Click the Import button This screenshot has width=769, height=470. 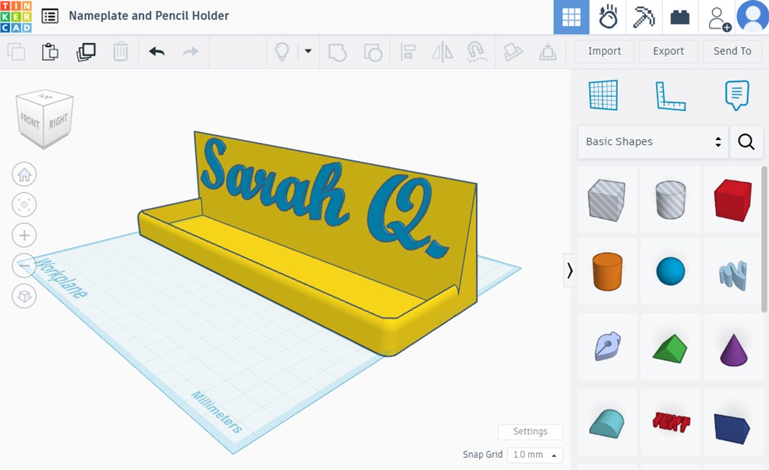[604, 51]
